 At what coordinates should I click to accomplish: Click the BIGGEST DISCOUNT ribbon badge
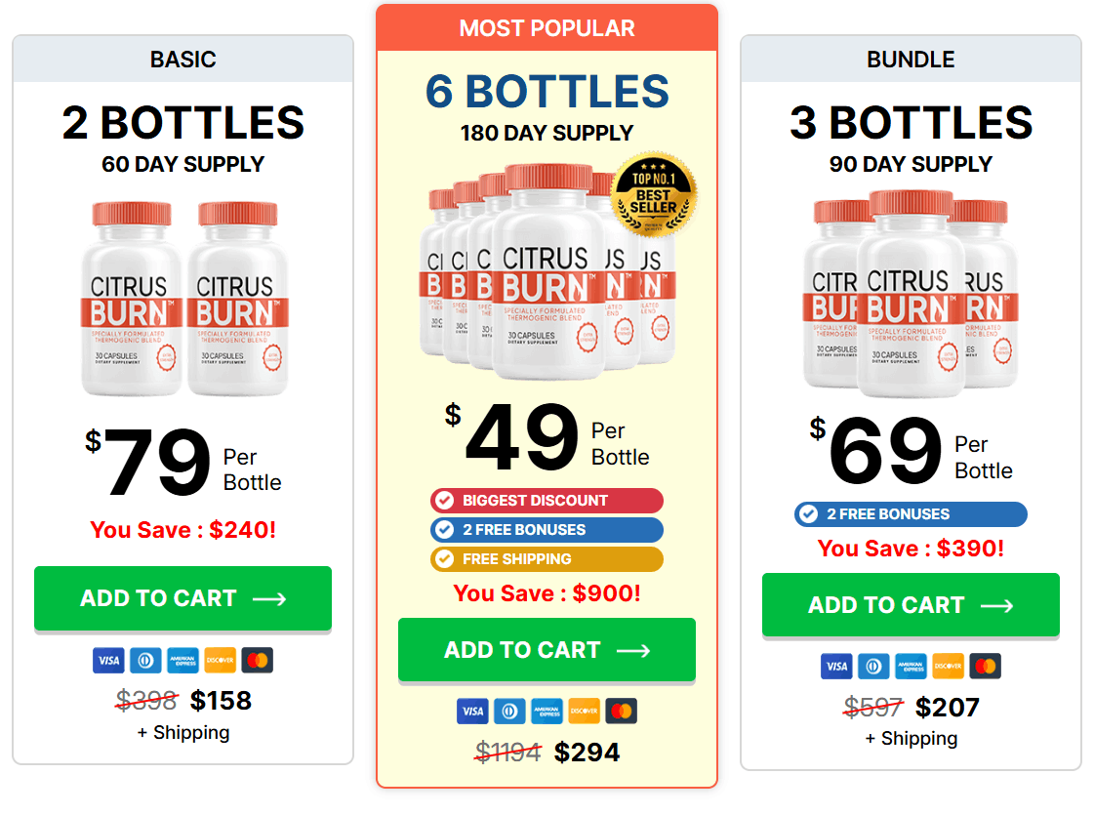(x=546, y=500)
